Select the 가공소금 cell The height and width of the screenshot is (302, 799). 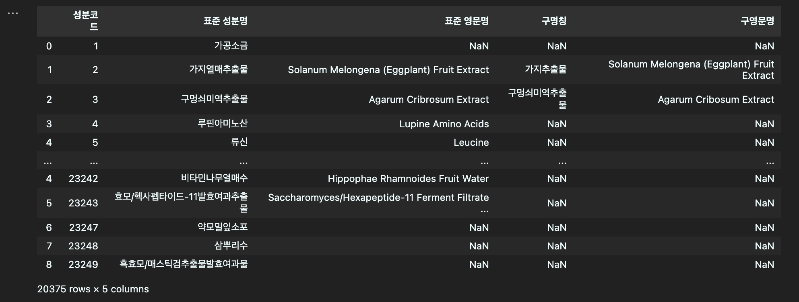(x=231, y=46)
